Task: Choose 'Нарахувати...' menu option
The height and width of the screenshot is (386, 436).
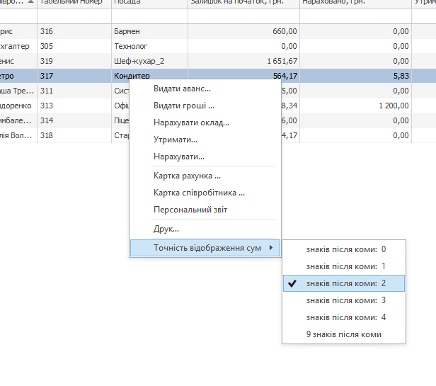Action: click(x=178, y=157)
